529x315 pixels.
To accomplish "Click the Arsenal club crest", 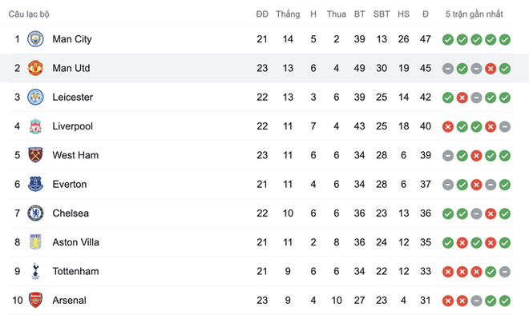I will [x=35, y=300].
